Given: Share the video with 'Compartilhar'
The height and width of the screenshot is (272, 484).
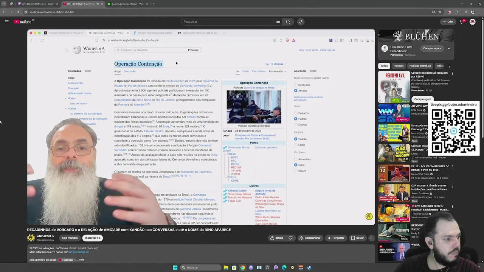Looking at the screenshot, I should pos(310,238).
